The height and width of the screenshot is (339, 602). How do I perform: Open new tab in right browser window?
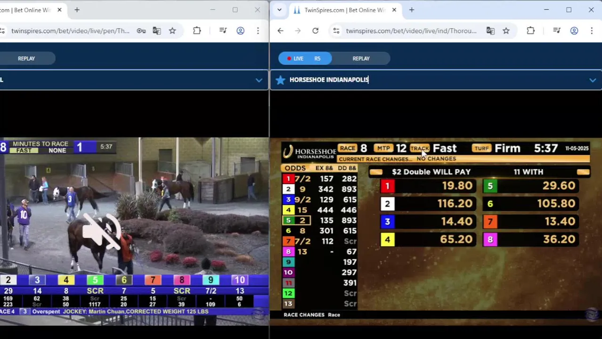tap(411, 10)
